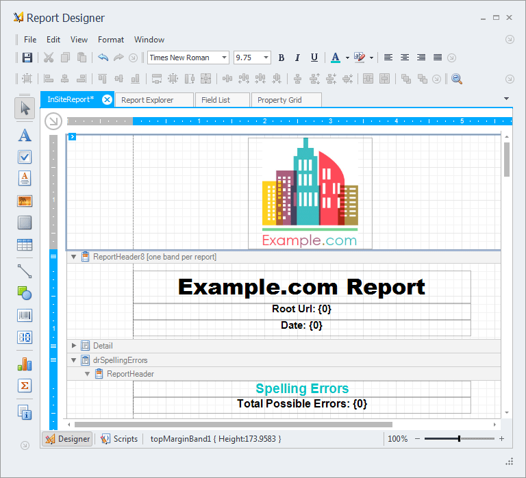Select the Shape control tool
Screen dimensions: 526x478
click(x=25, y=293)
